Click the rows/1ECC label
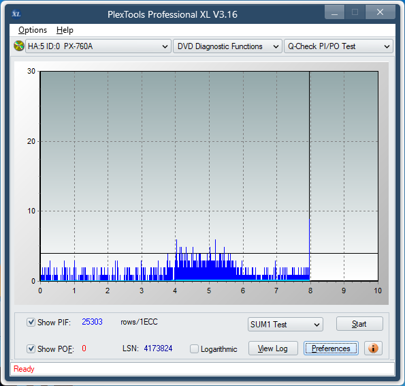Screen dimensions: 405x386 pos(139,322)
